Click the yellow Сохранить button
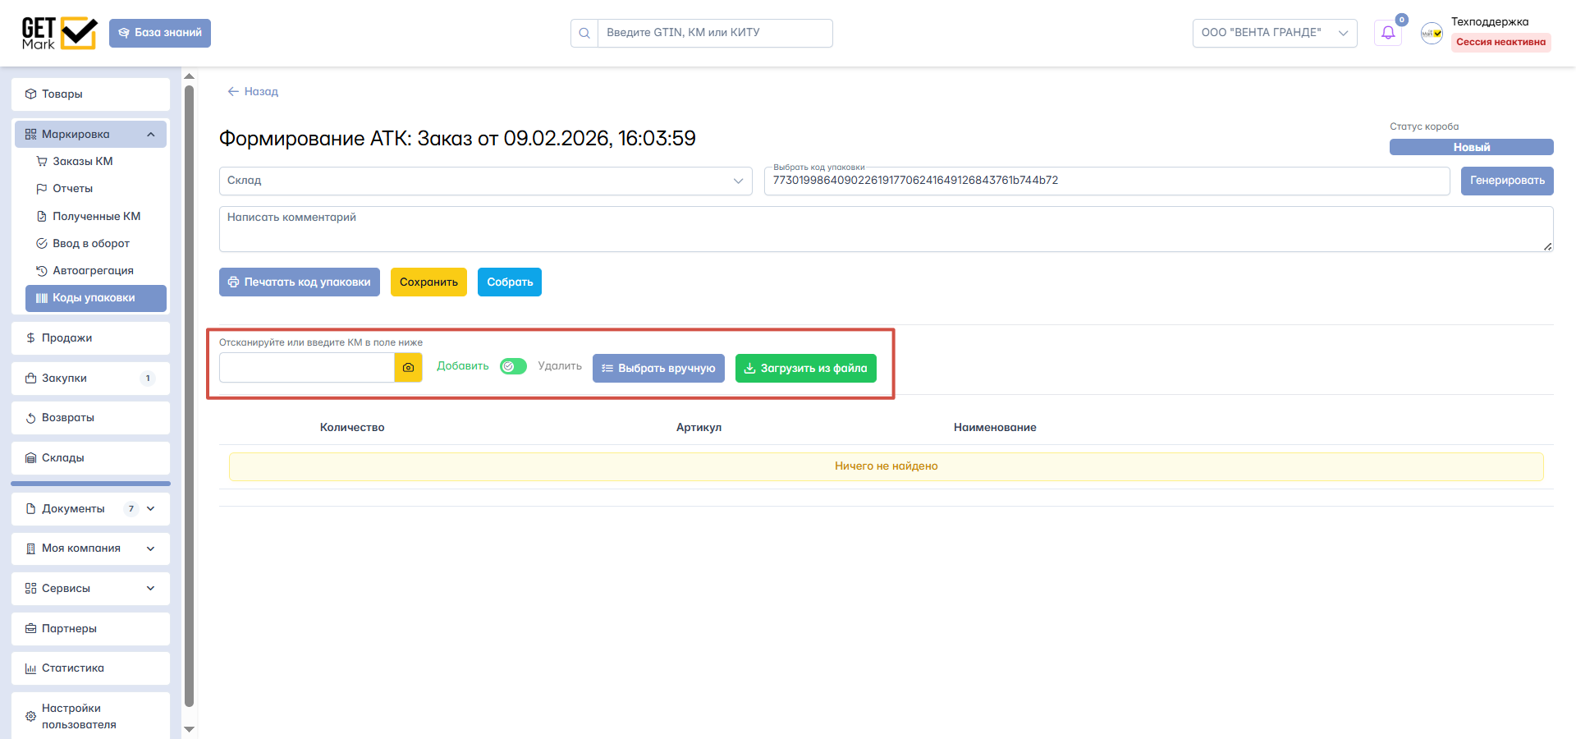Screen dimensions: 1576x739 [x=428, y=282]
